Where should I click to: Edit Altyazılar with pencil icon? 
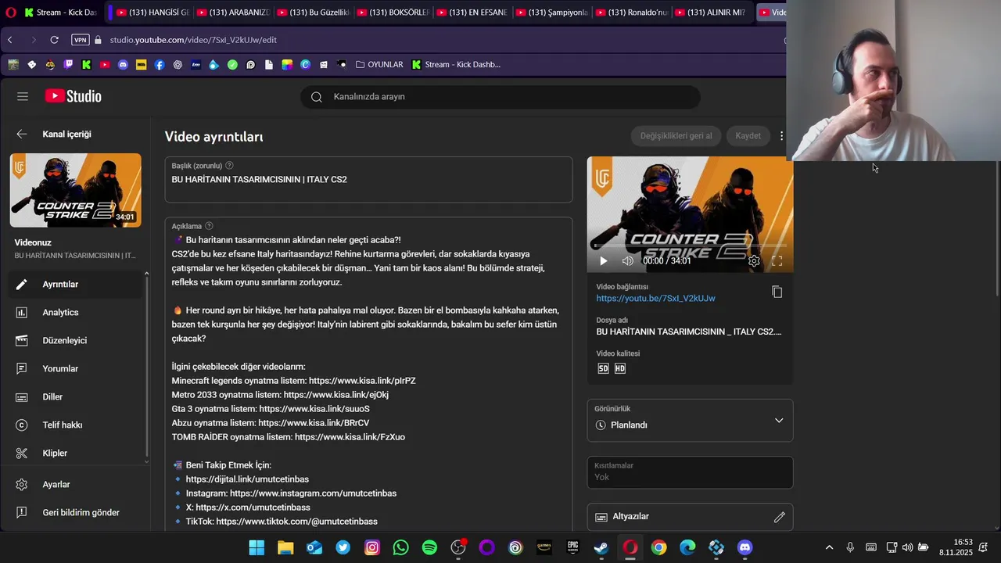click(x=779, y=517)
